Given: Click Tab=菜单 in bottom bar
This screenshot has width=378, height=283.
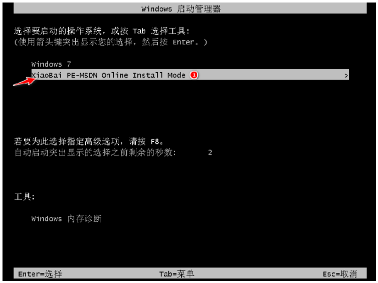Looking at the screenshot, I should pyautogui.click(x=176, y=274).
